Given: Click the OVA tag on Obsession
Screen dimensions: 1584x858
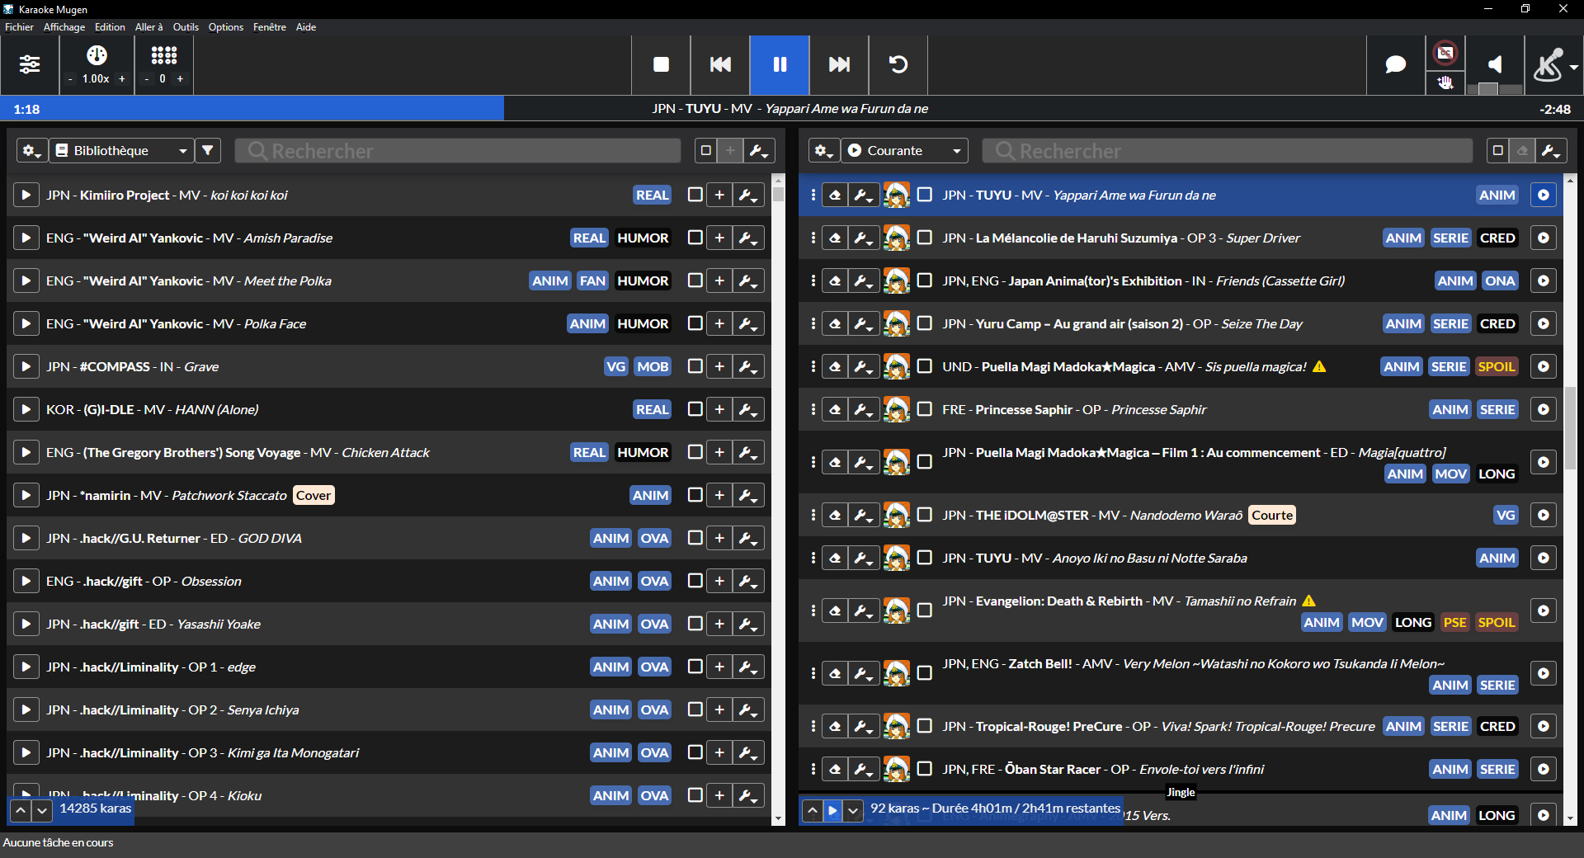Looking at the screenshot, I should pyautogui.click(x=654, y=582).
